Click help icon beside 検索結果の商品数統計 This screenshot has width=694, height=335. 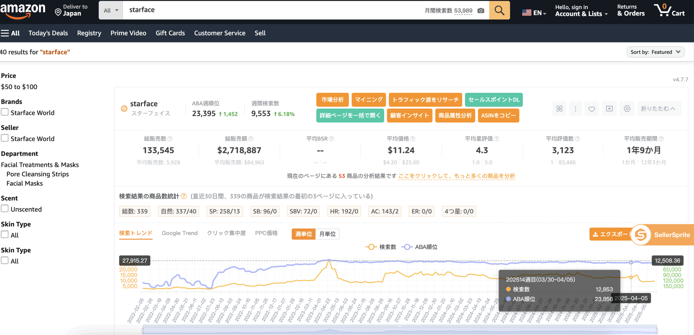point(184,196)
